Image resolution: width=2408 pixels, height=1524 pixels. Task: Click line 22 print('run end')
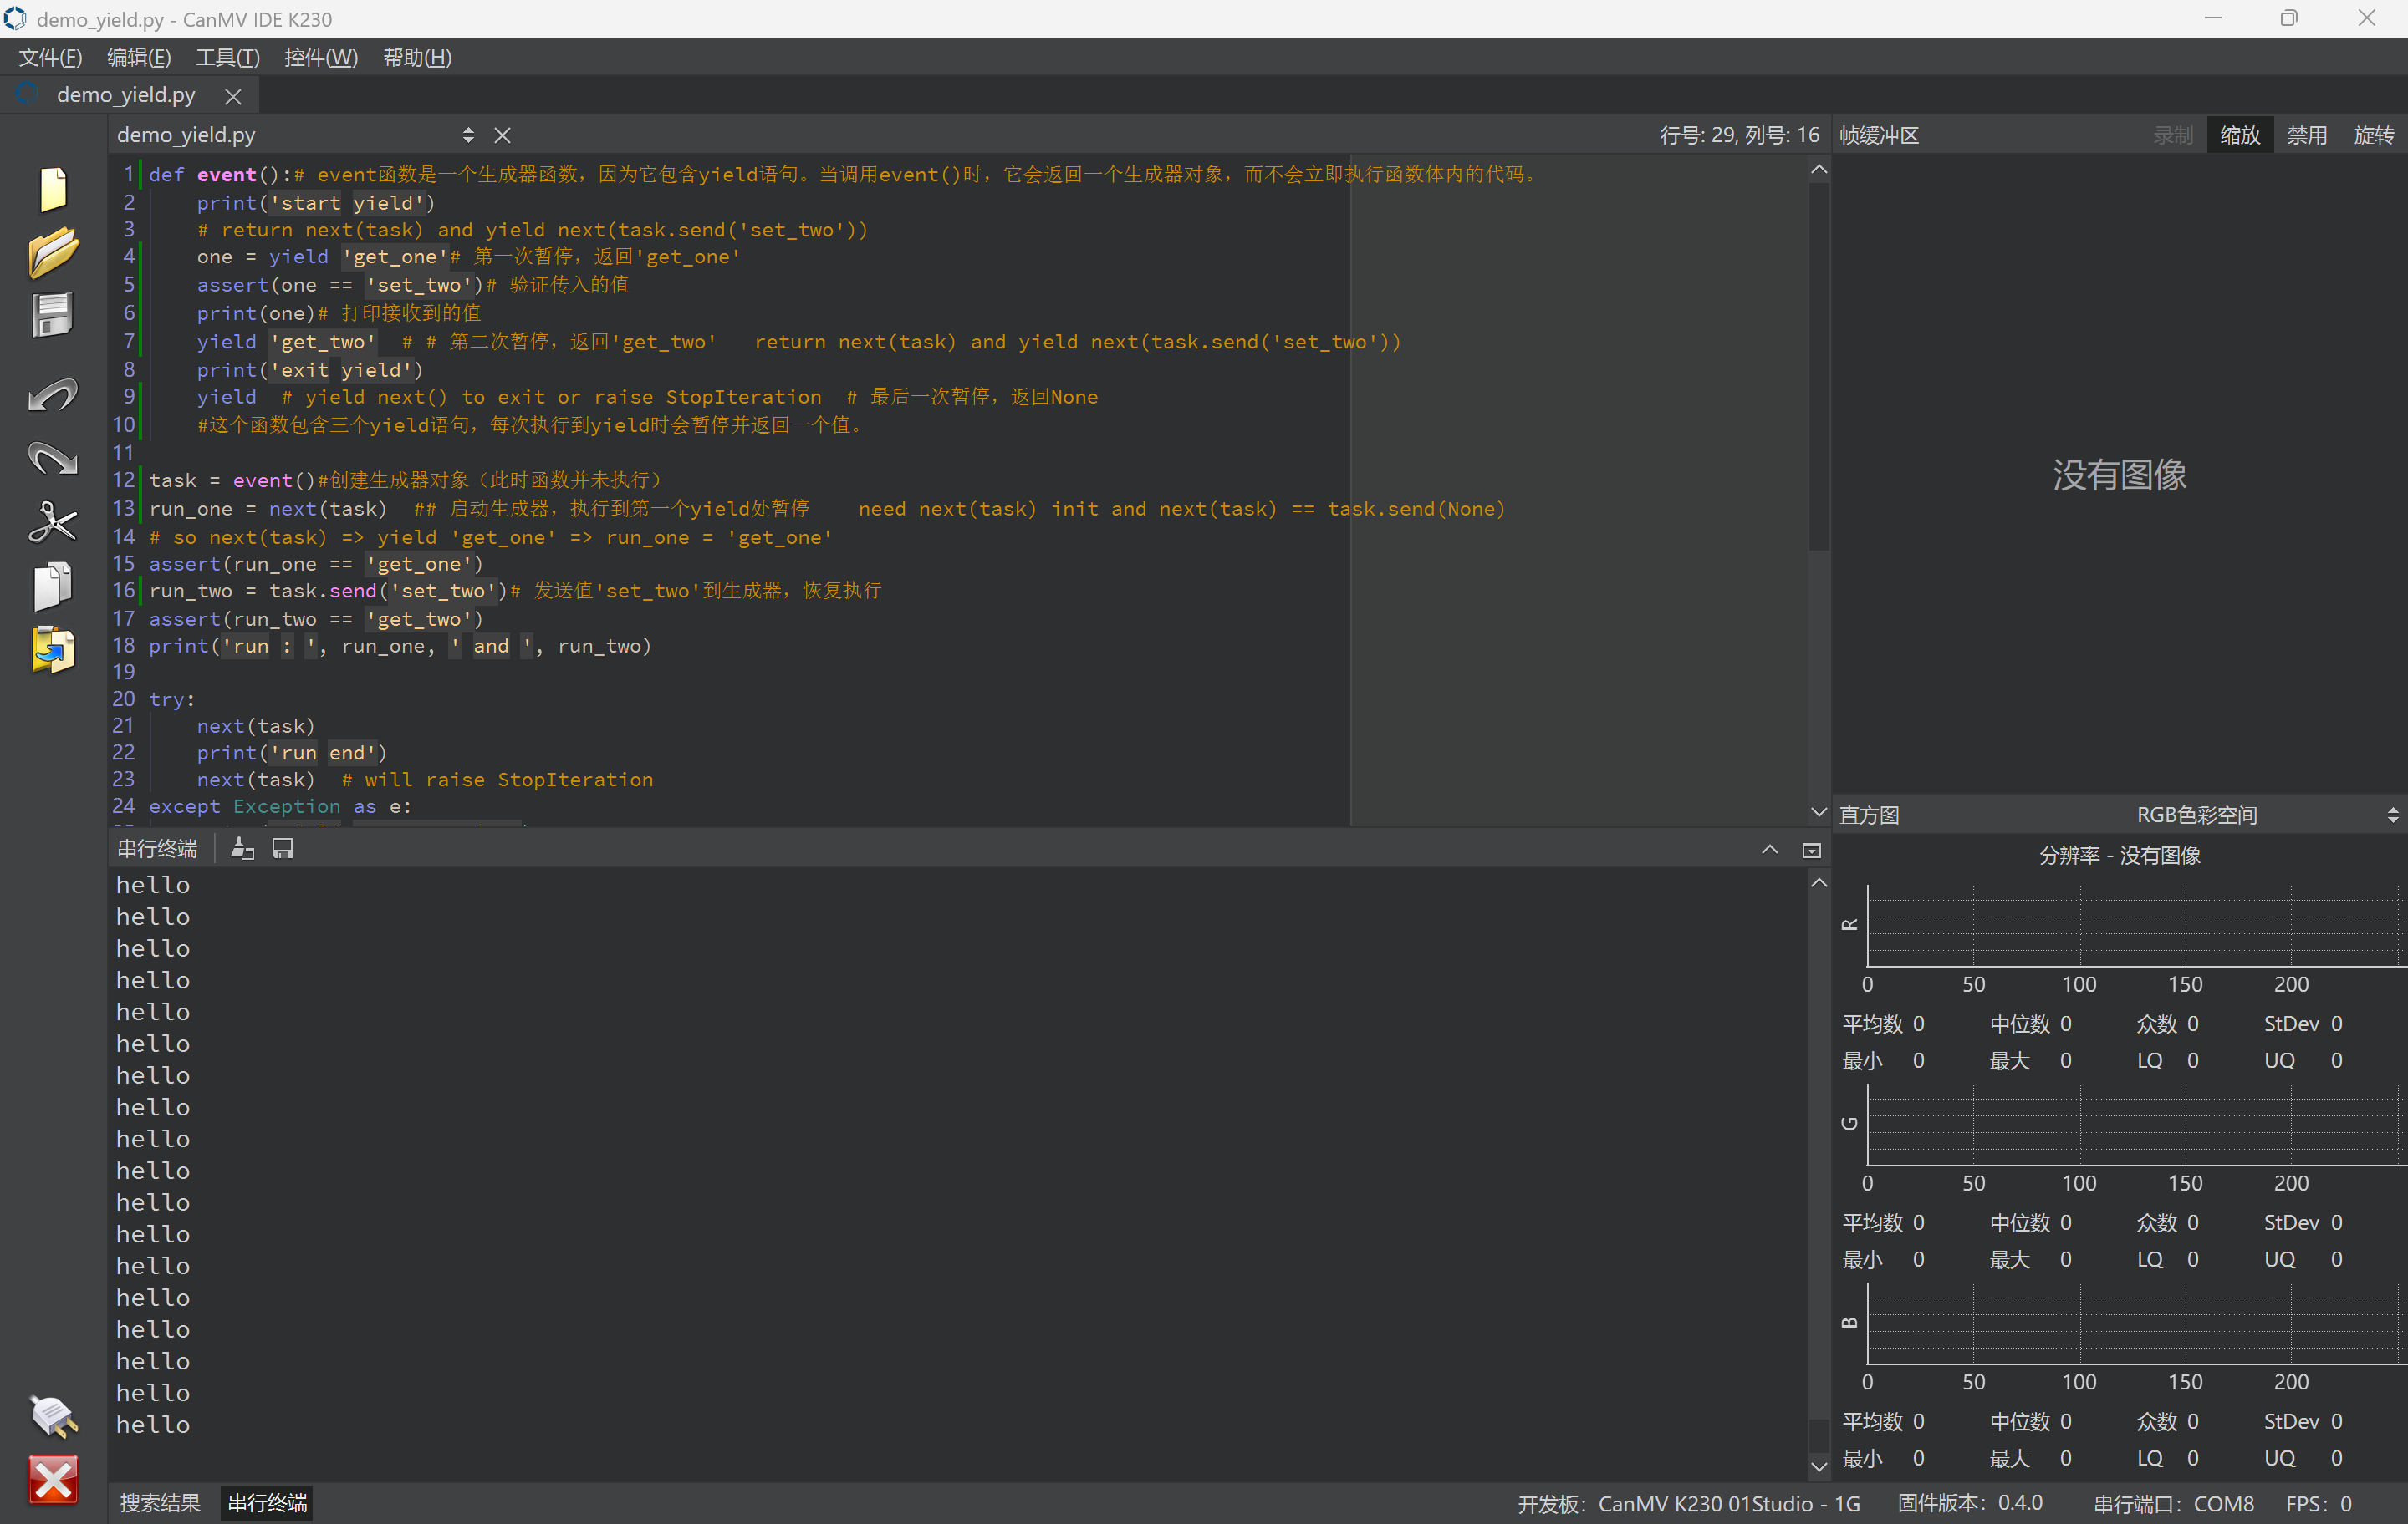tap(291, 754)
